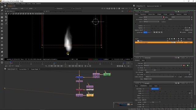Toggle UV channels red checkbox in IDistort

pos(184,65)
